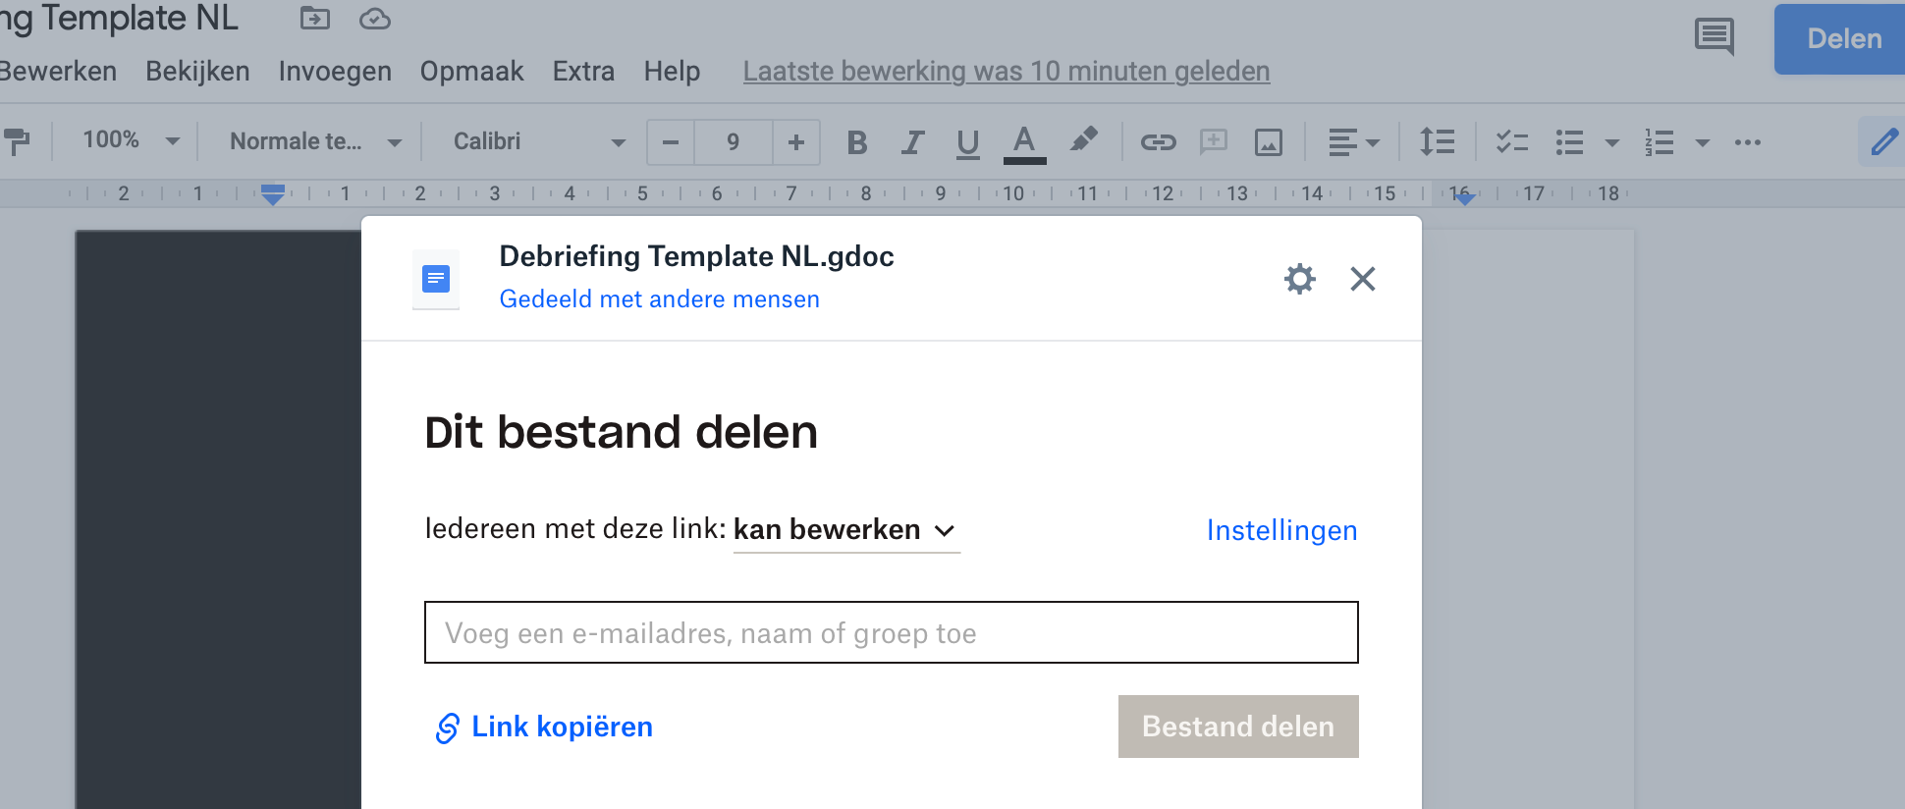Toggle underline formatting

click(967, 143)
